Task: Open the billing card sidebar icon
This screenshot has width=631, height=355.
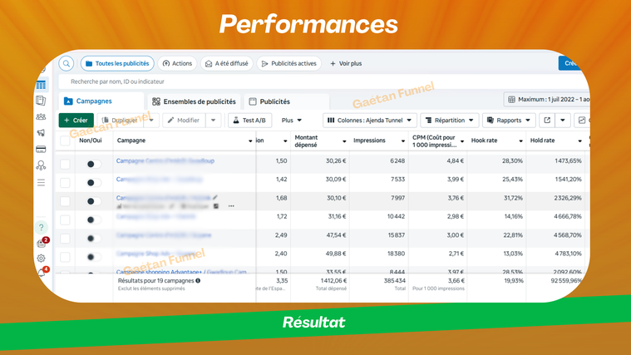Action: point(41,150)
